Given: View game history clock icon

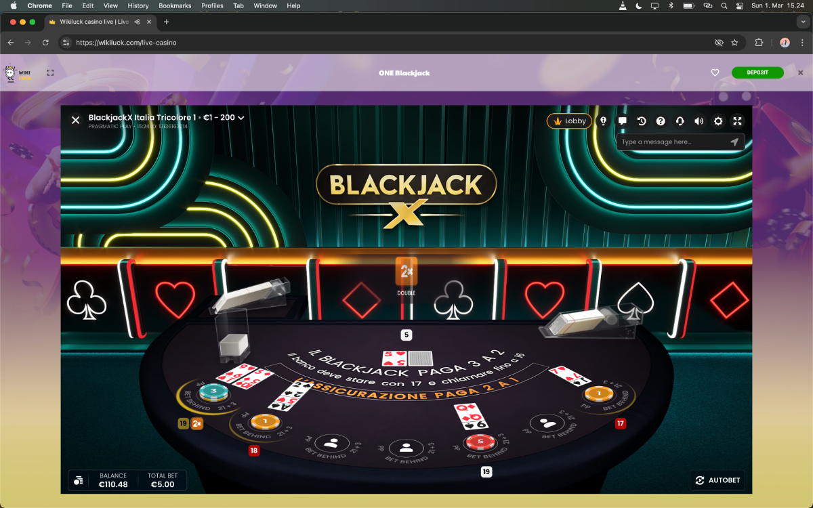Looking at the screenshot, I should point(641,121).
